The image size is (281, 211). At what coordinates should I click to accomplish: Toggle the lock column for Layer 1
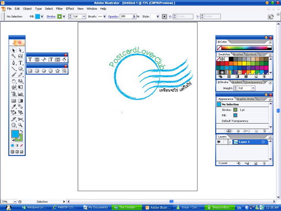point(224,142)
